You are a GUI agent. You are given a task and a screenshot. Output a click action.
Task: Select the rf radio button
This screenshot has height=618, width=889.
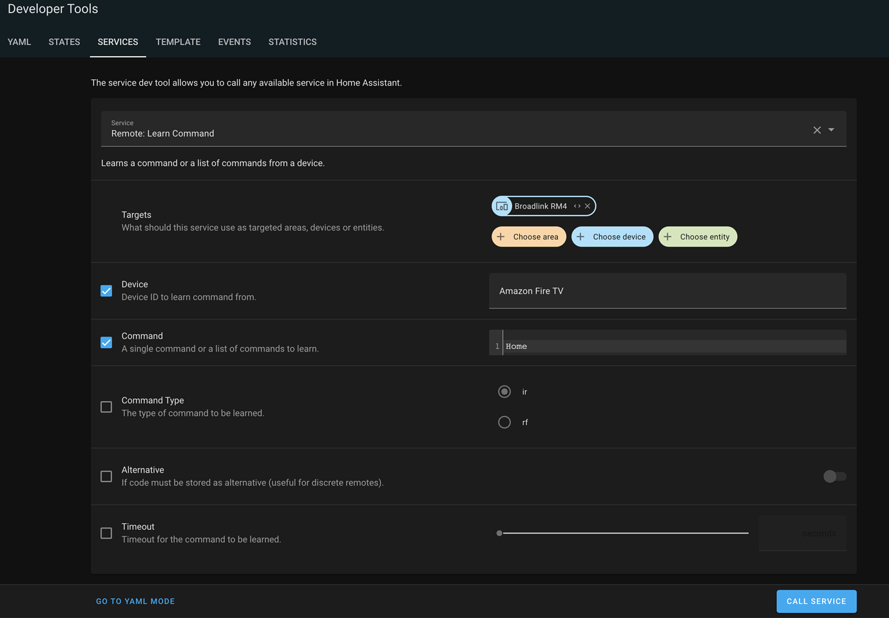pos(504,422)
